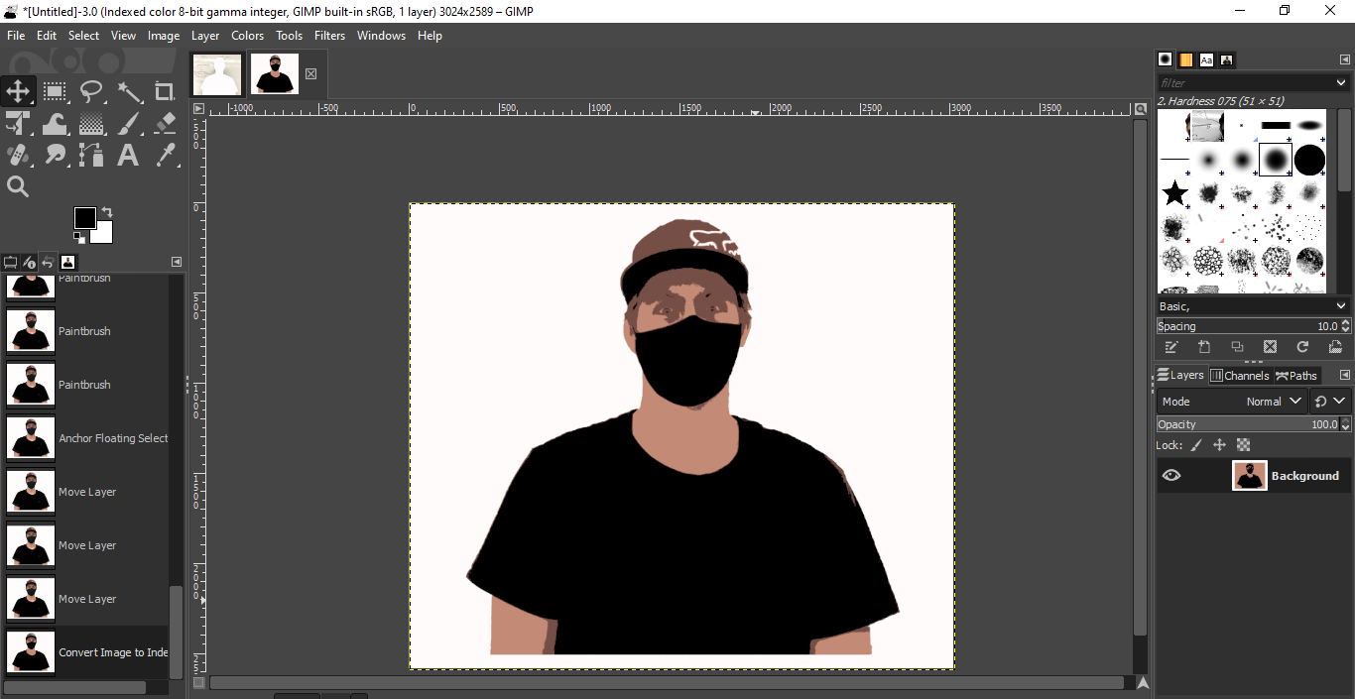Open the undo history panel configuration menu
Viewport: 1355px width, 699px height.
click(177, 262)
